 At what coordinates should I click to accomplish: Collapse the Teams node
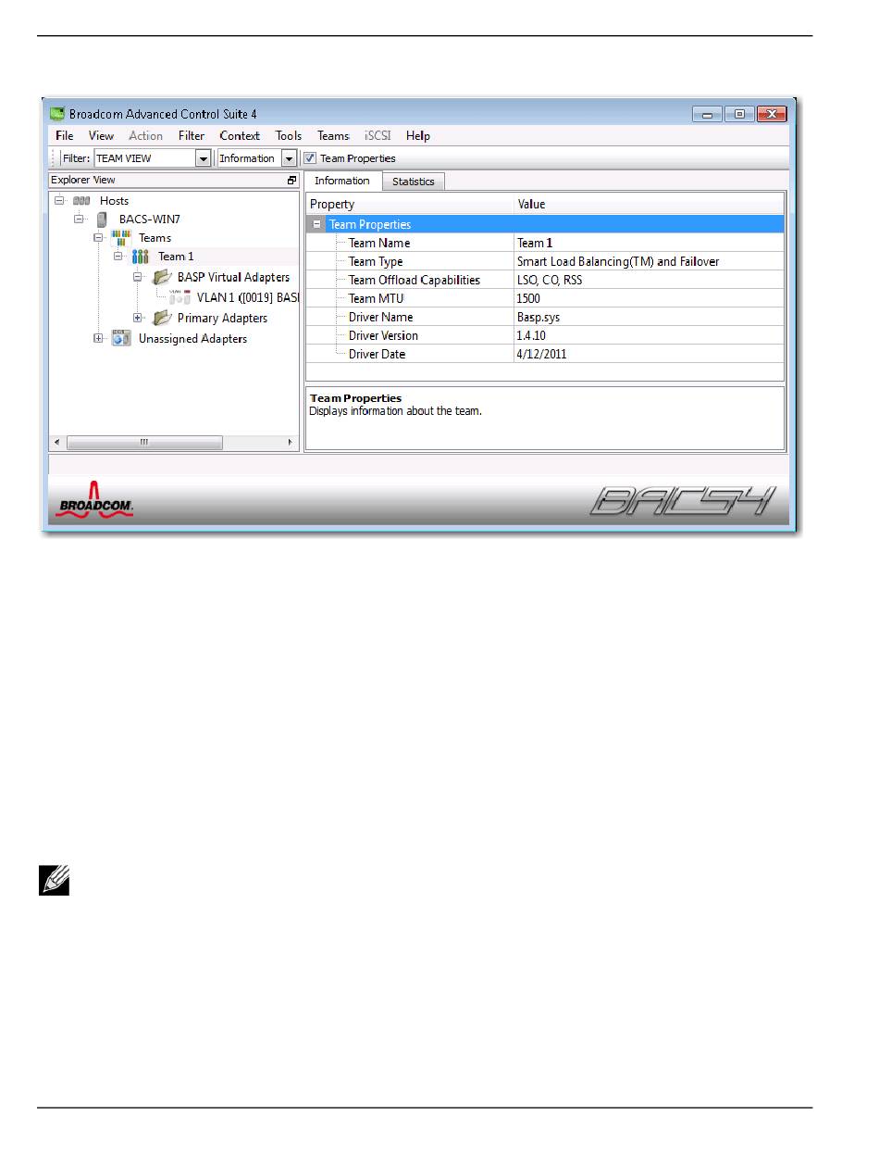(98, 238)
